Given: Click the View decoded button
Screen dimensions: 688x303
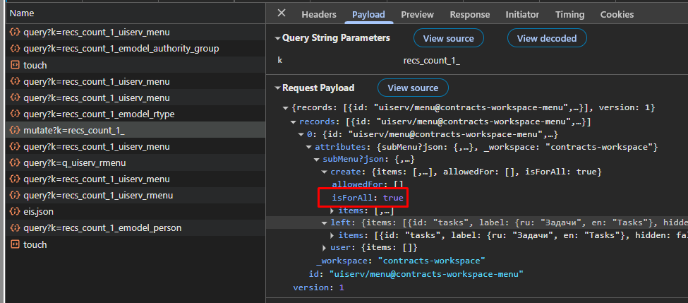Looking at the screenshot, I should click(x=546, y=38).
